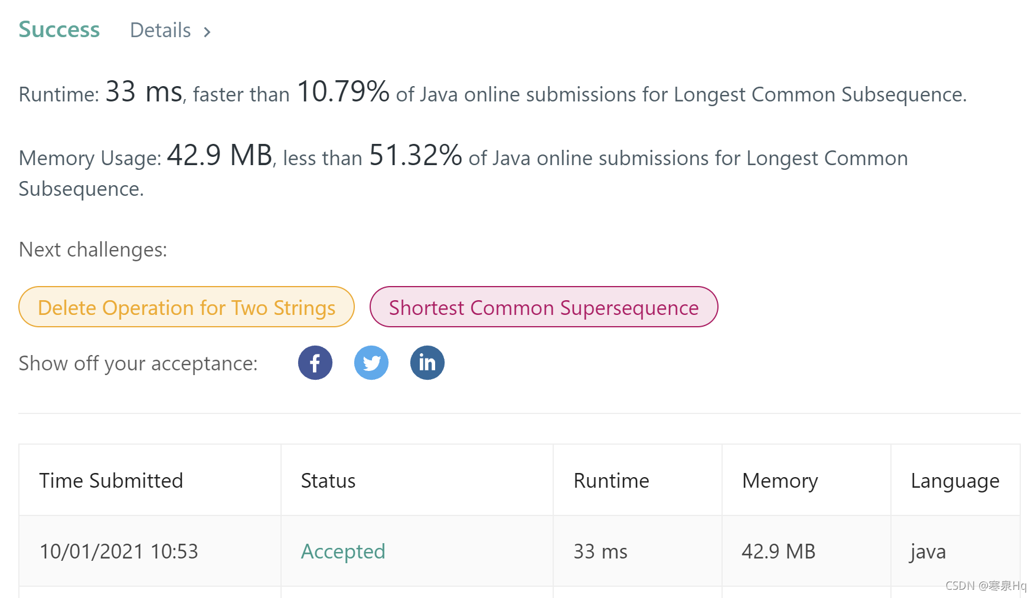The height and width of the screenshot is (598, 1035).
Task: Click the 42.9 MB memory cell
Action: click(778, 551)
